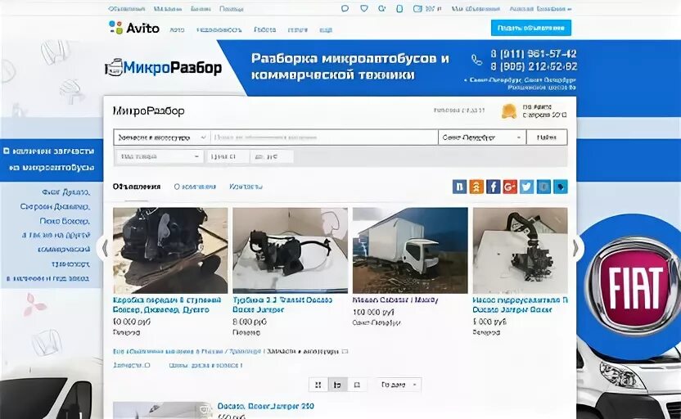Share the shop on Google Plus
This screenshot has height=419, width=681.
(x=510, y=187)
